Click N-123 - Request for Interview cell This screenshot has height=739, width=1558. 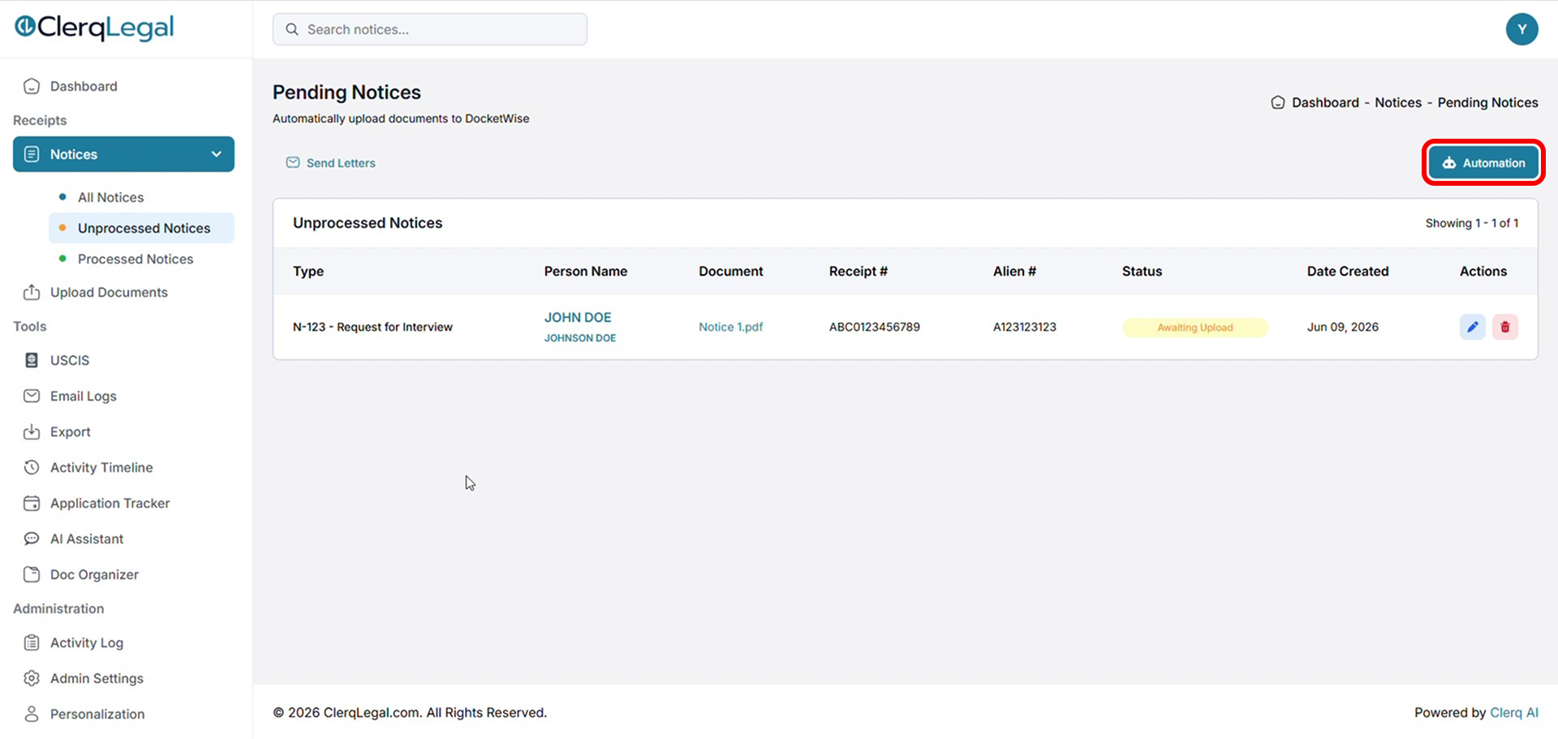372,327
